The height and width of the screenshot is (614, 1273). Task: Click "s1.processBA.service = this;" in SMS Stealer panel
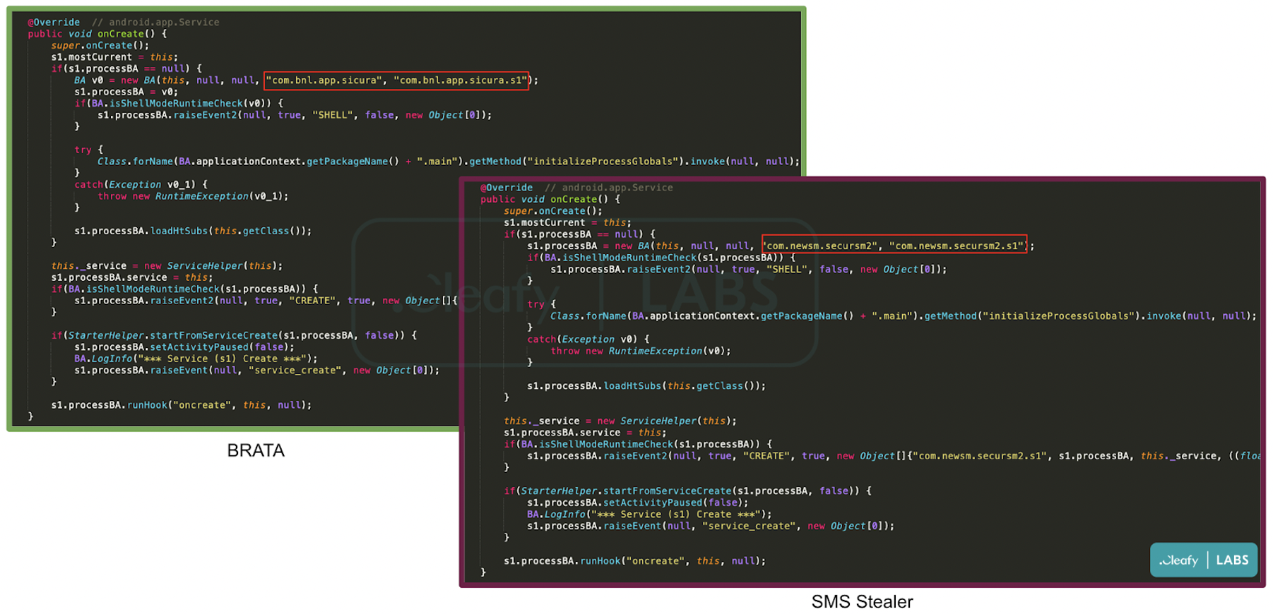[x=585, y=433]
